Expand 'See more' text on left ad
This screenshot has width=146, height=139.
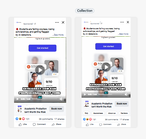tap(58, 35)
